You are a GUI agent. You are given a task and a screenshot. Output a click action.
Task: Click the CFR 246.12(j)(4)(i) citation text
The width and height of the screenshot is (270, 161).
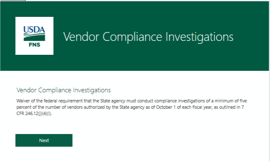[34, 113]
